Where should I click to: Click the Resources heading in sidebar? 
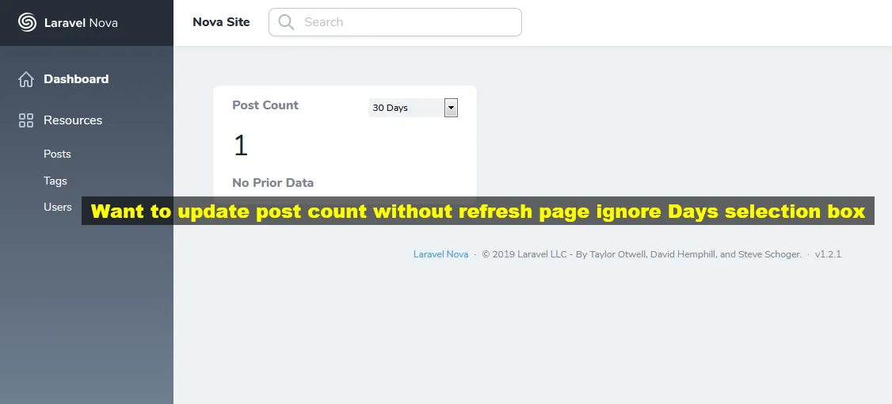pos(73,120)
